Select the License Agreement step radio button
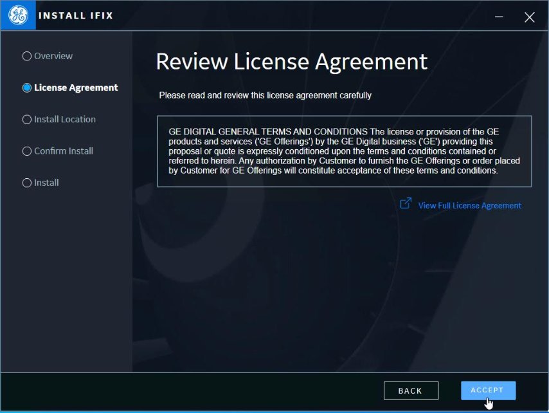 point(27,87)
